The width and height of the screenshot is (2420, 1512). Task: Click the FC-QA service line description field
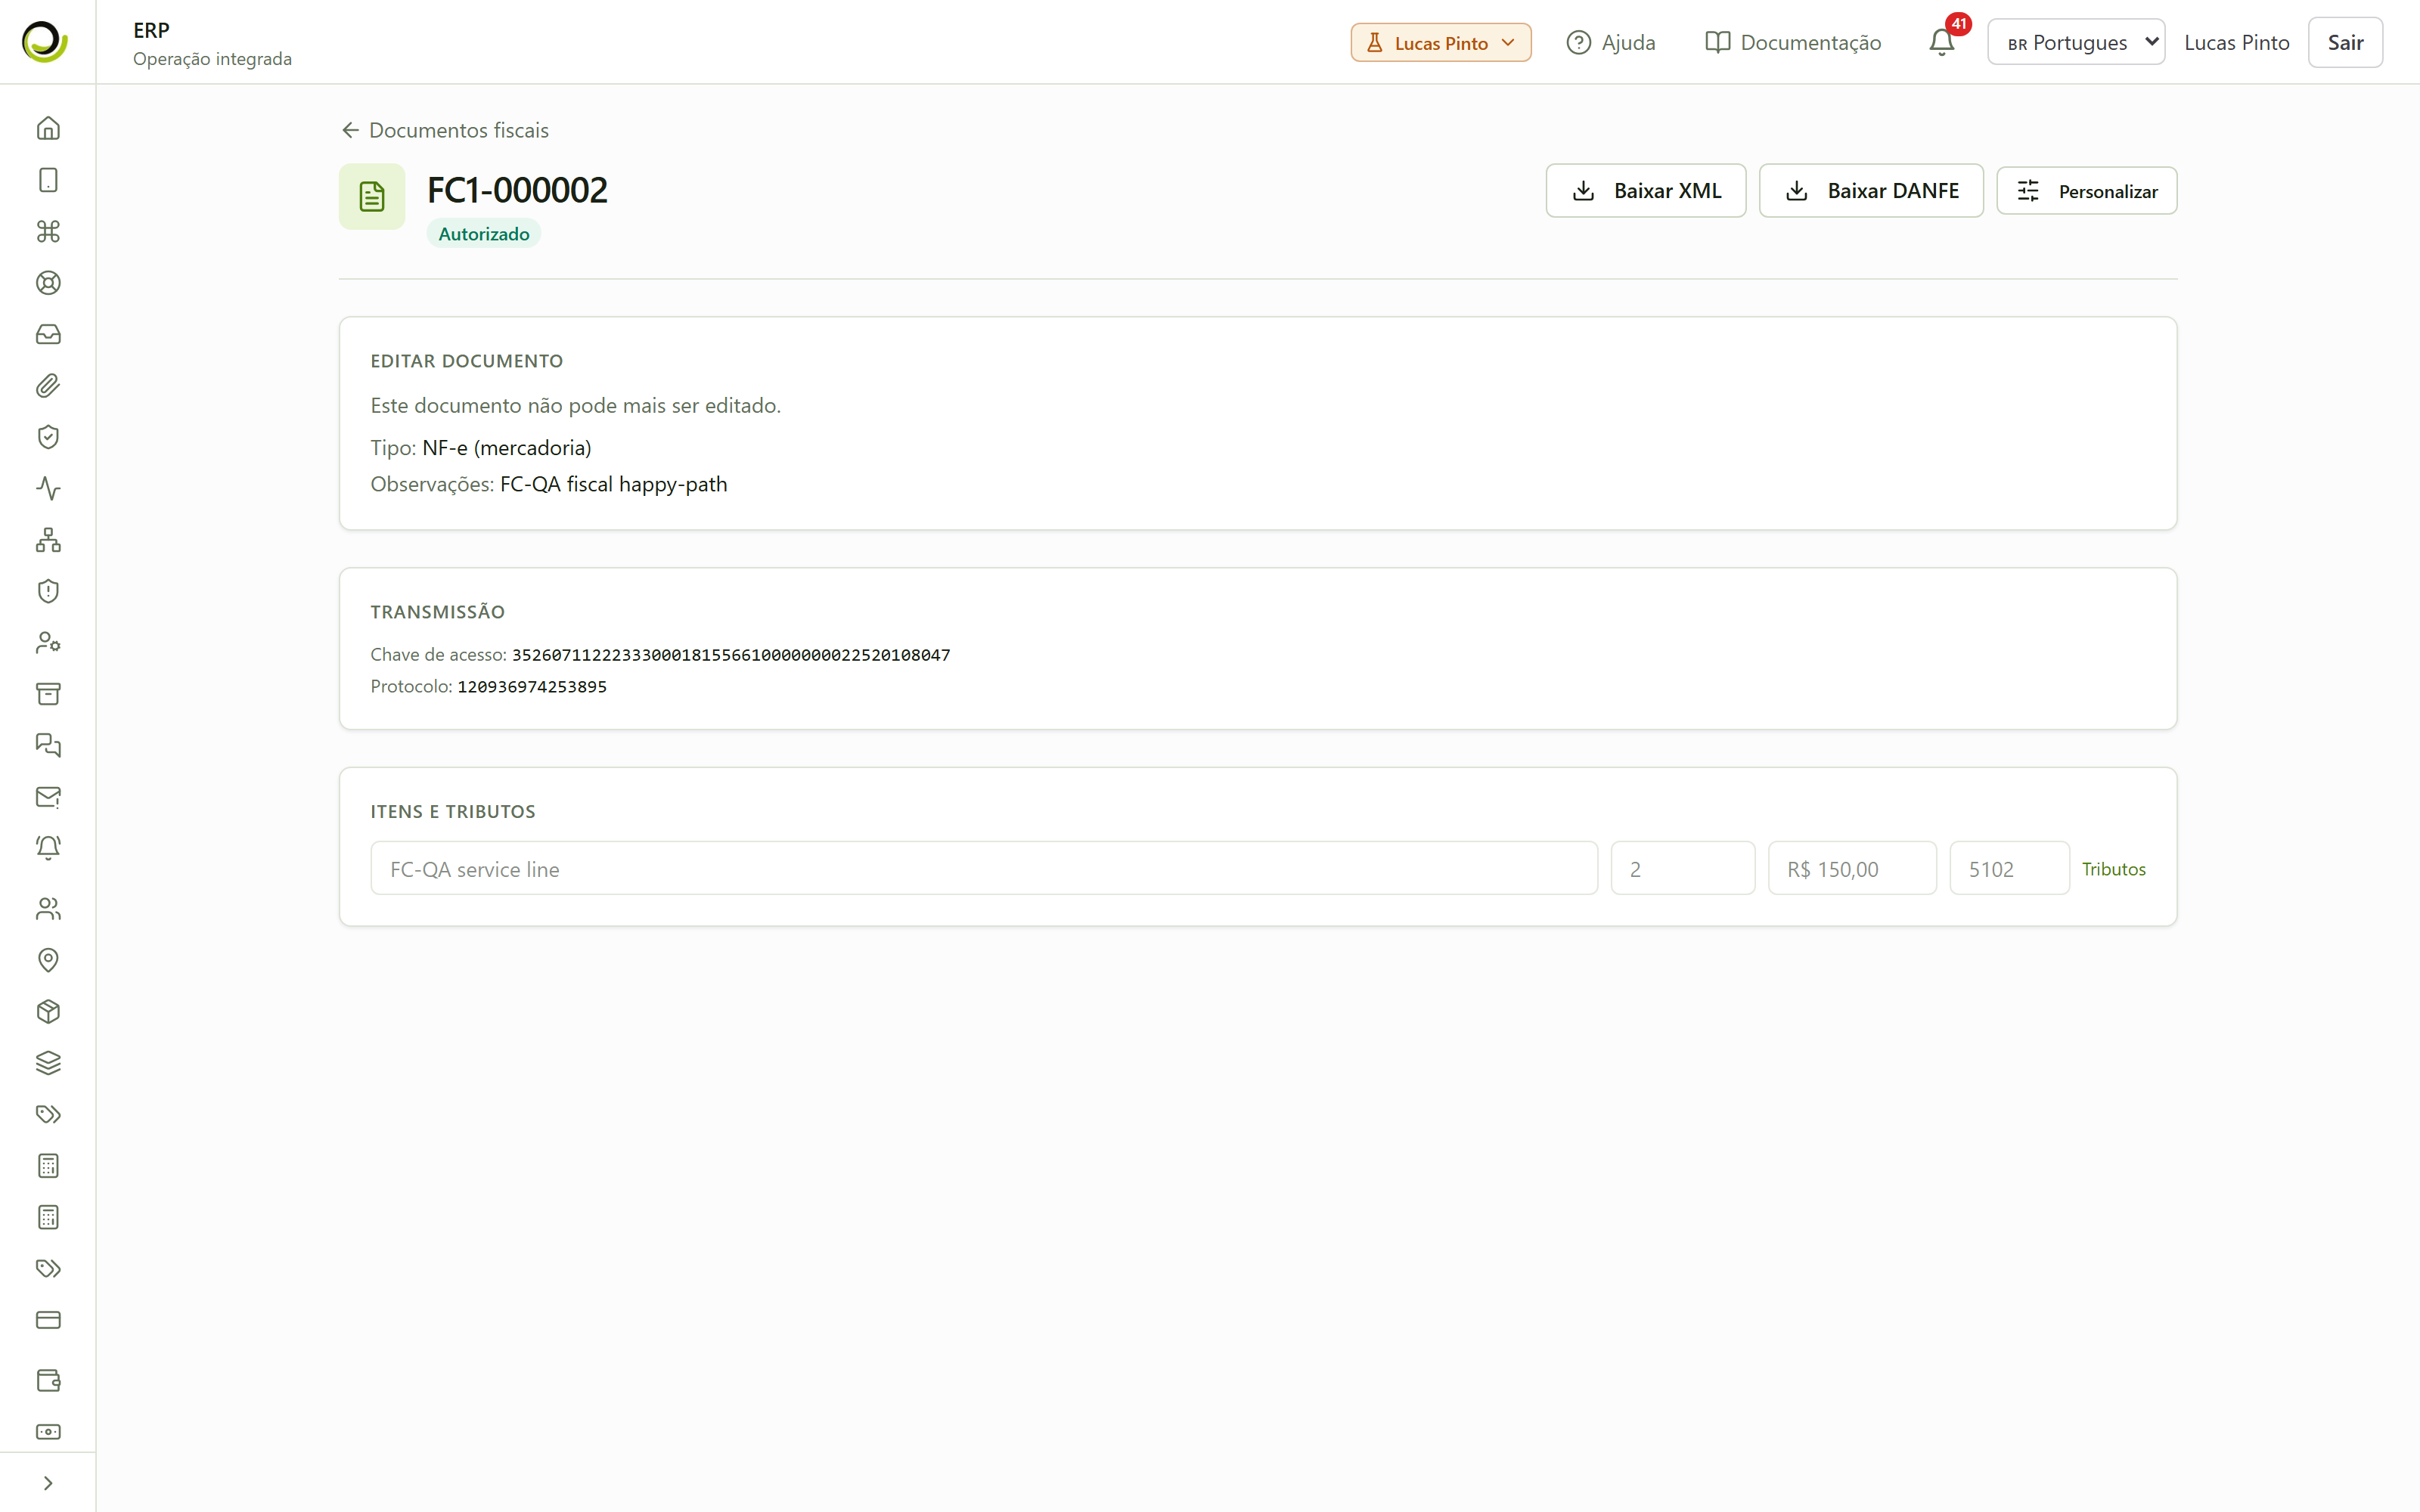pyautogui.click(x=984, y=868)
